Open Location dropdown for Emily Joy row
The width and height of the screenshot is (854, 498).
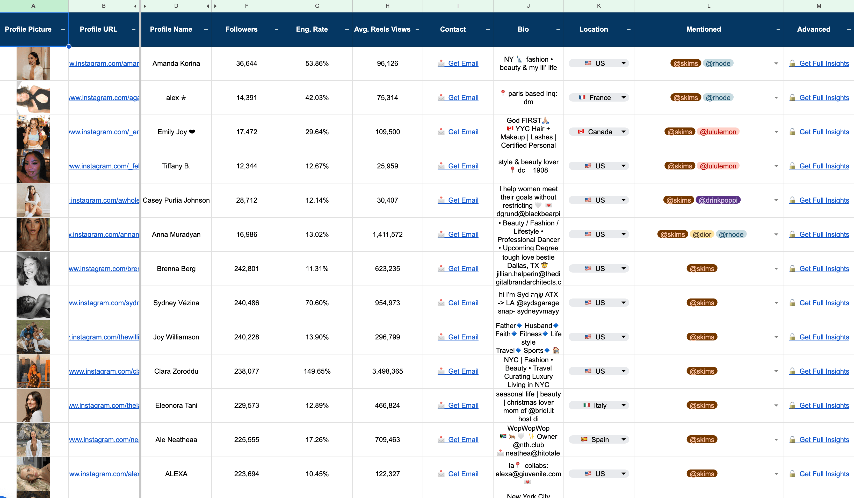(623, 132)
